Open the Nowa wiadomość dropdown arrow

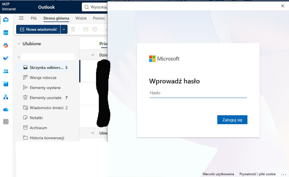click(64, 29)
